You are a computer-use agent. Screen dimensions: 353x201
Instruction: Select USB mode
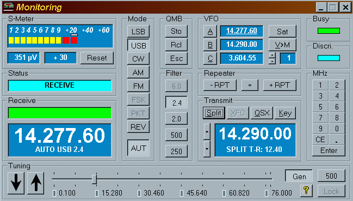tap(138, 45)
